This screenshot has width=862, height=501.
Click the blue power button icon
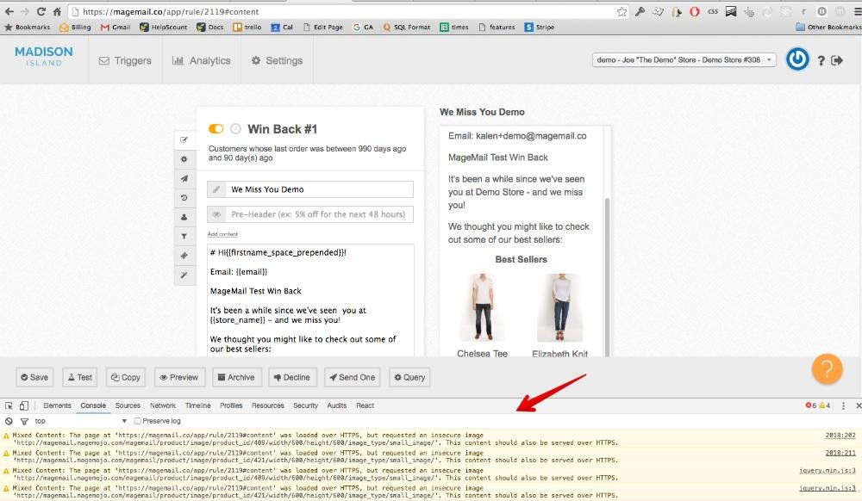[797, 60]
